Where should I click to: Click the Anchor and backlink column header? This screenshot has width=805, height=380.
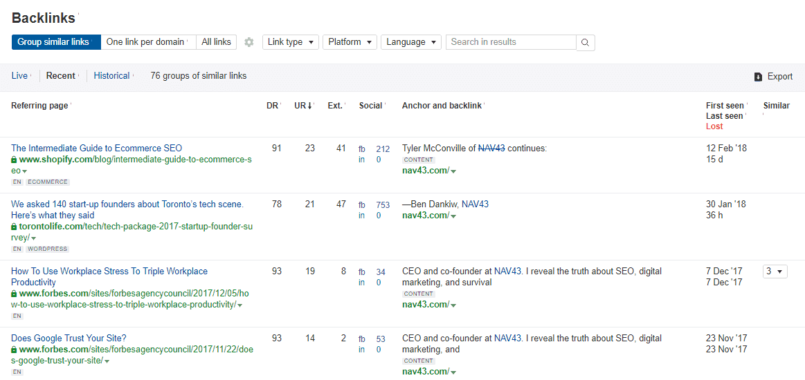(442, 106)
